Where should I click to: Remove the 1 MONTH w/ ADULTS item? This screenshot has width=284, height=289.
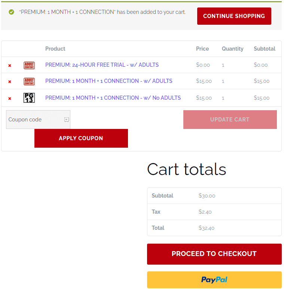tap(10, 81)
